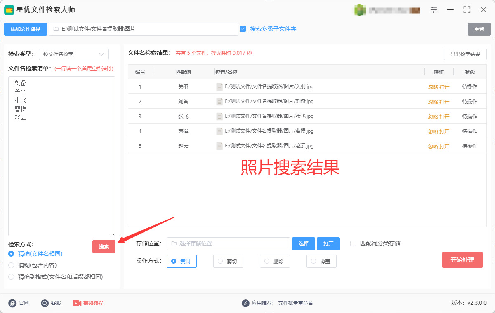Open the settings sliders icon in title bar
495x313 pixels.
(x=434, y=9)
